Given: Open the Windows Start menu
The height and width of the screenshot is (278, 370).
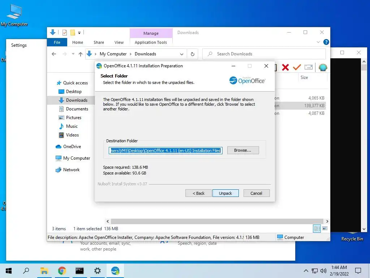Looking at the screenshot, I should (9, 271).
